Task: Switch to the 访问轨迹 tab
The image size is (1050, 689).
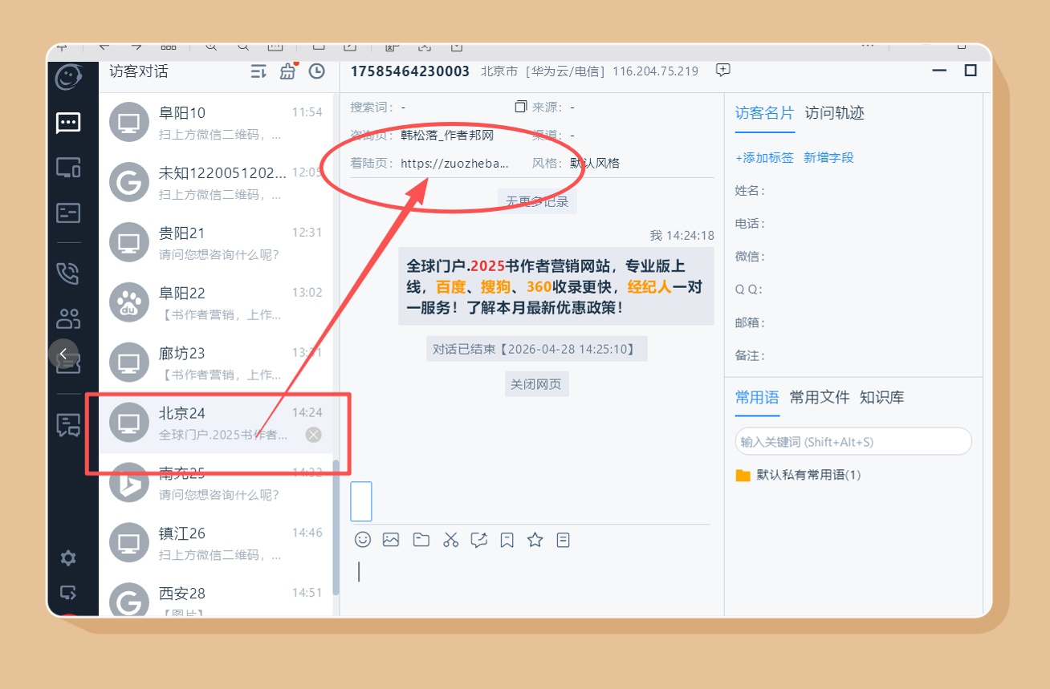Action: coord(834,113)
